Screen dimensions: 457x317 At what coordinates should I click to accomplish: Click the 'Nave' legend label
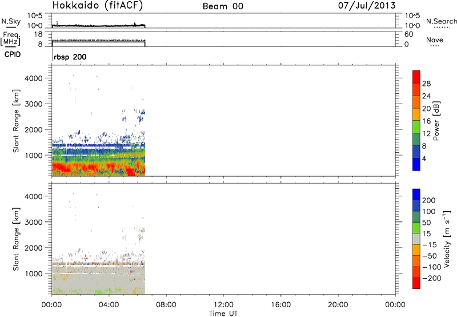click(435, 39)
